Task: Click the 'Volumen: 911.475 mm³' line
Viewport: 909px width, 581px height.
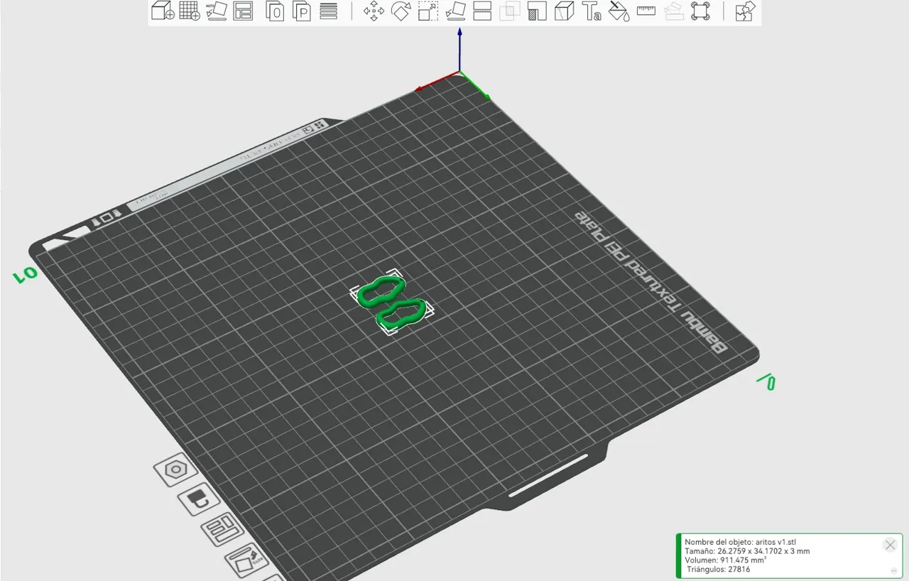Action: (x=727, y=560)
